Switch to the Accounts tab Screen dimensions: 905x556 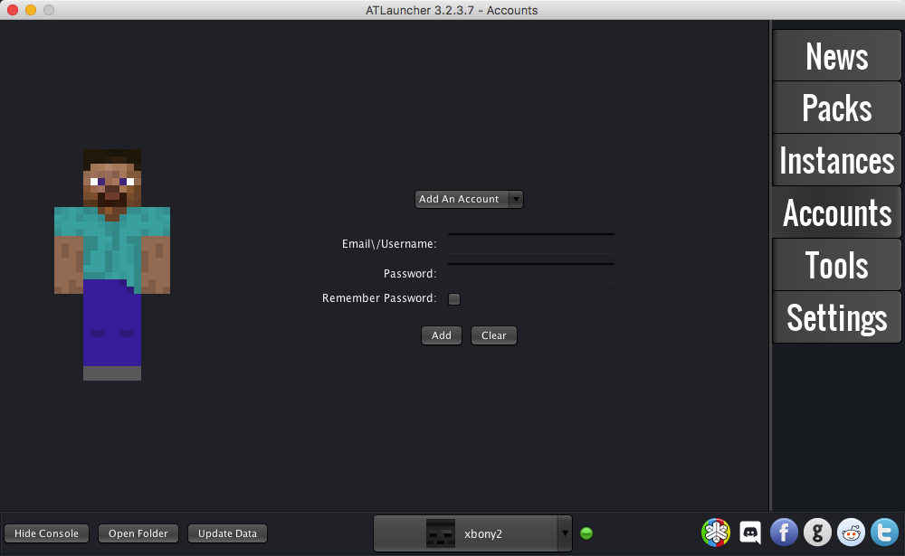pyautogui.click(x=836, y=212)
